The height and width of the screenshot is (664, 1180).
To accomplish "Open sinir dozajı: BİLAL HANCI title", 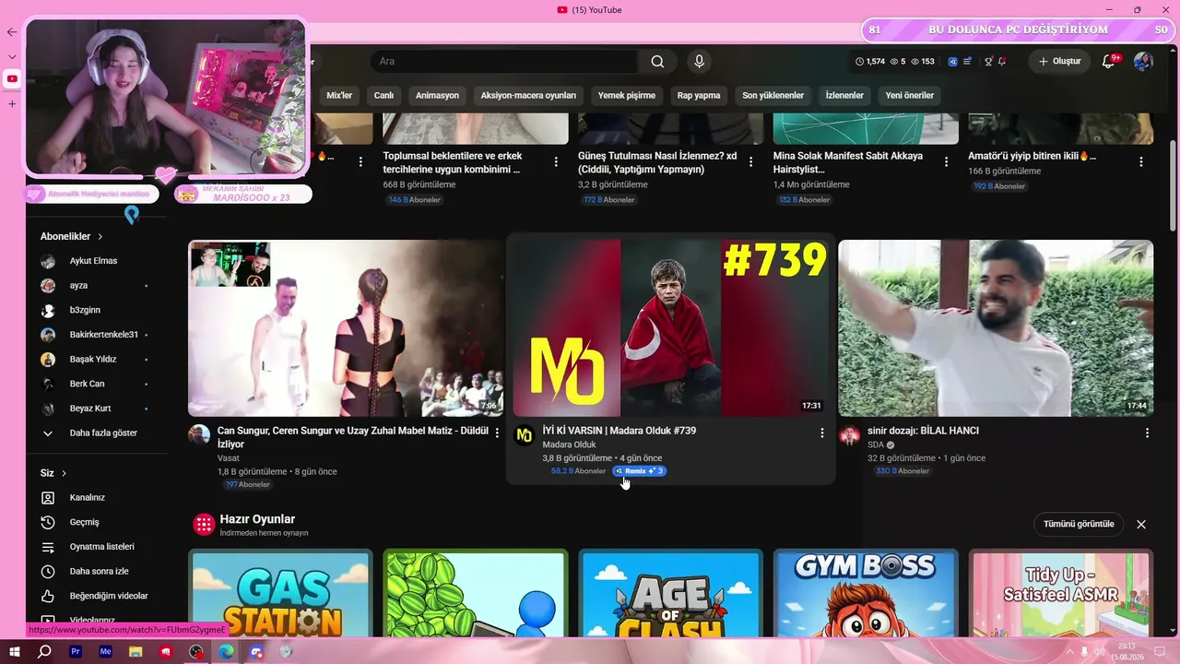I will [923, 431].
